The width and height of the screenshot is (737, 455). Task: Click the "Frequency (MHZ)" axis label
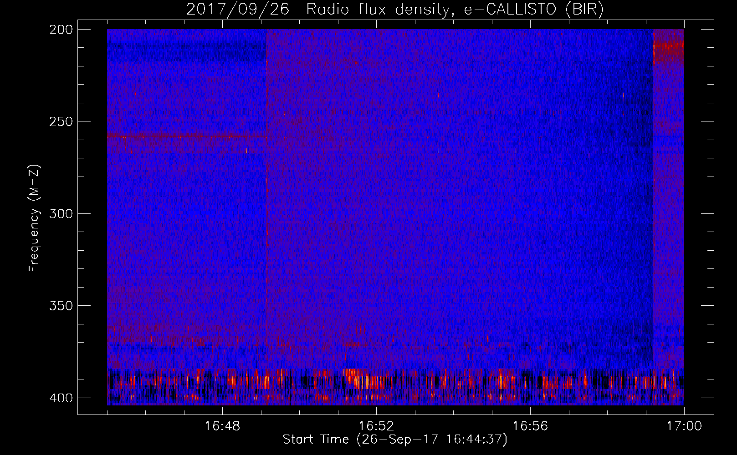[34, 218]
